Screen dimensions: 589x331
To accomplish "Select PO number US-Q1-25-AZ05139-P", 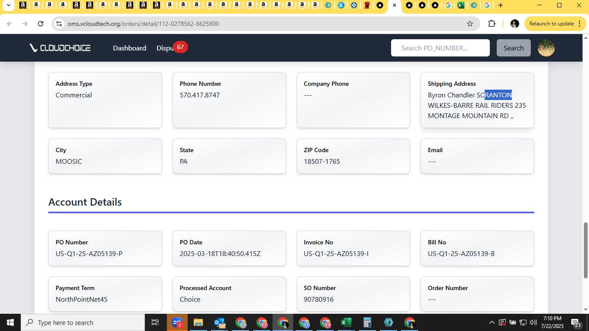I will pos(89,253).
